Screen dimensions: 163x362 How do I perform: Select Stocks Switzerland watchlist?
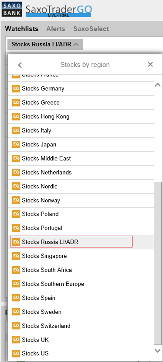coord(81,326)
